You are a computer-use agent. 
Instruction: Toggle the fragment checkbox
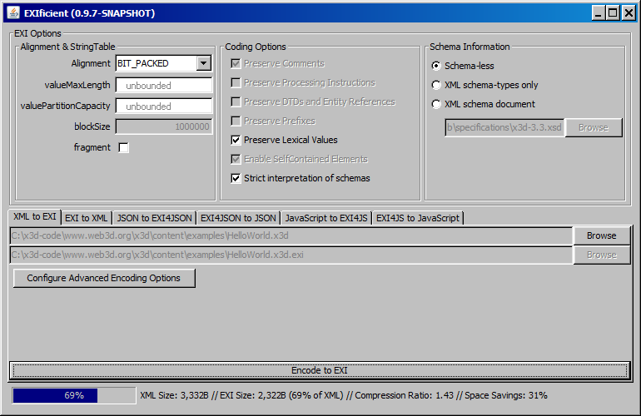tap(123, 147)
